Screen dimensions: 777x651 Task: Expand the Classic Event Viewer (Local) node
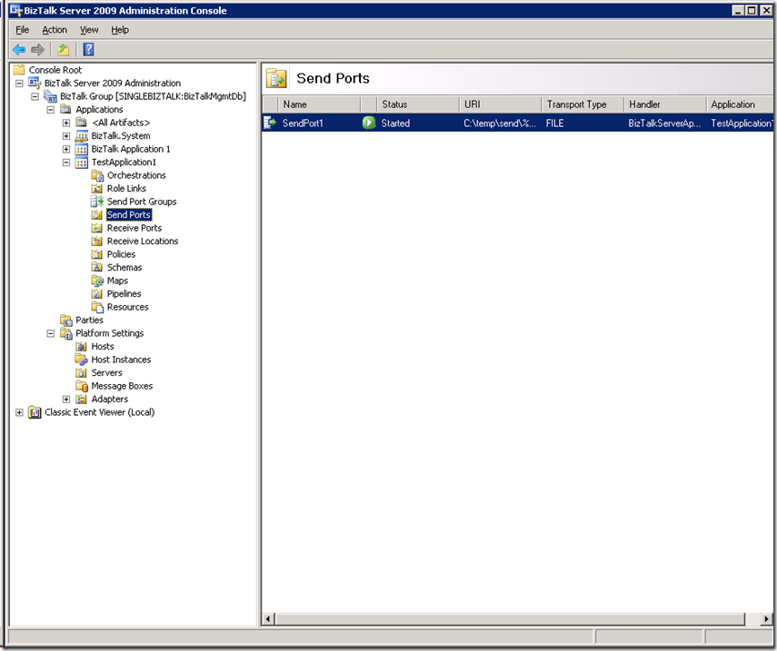[19, 412]
